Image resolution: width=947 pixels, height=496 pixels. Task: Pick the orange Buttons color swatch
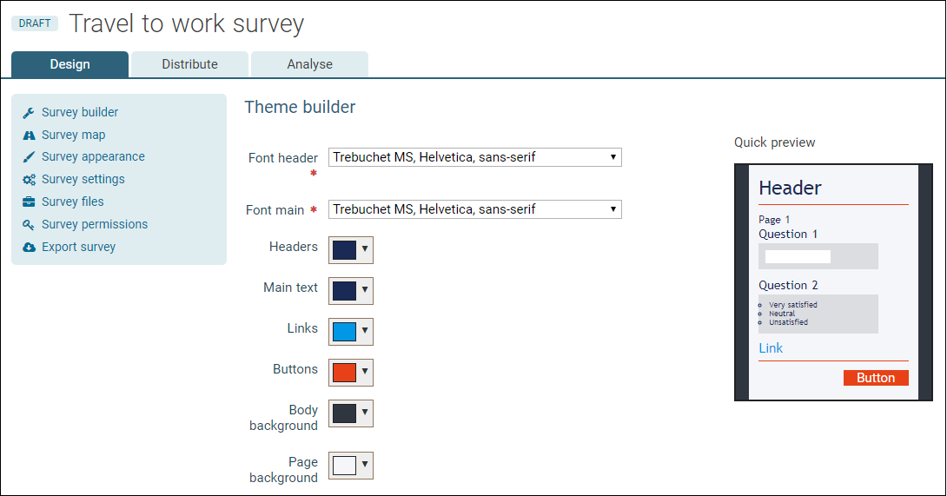[344, 372]
